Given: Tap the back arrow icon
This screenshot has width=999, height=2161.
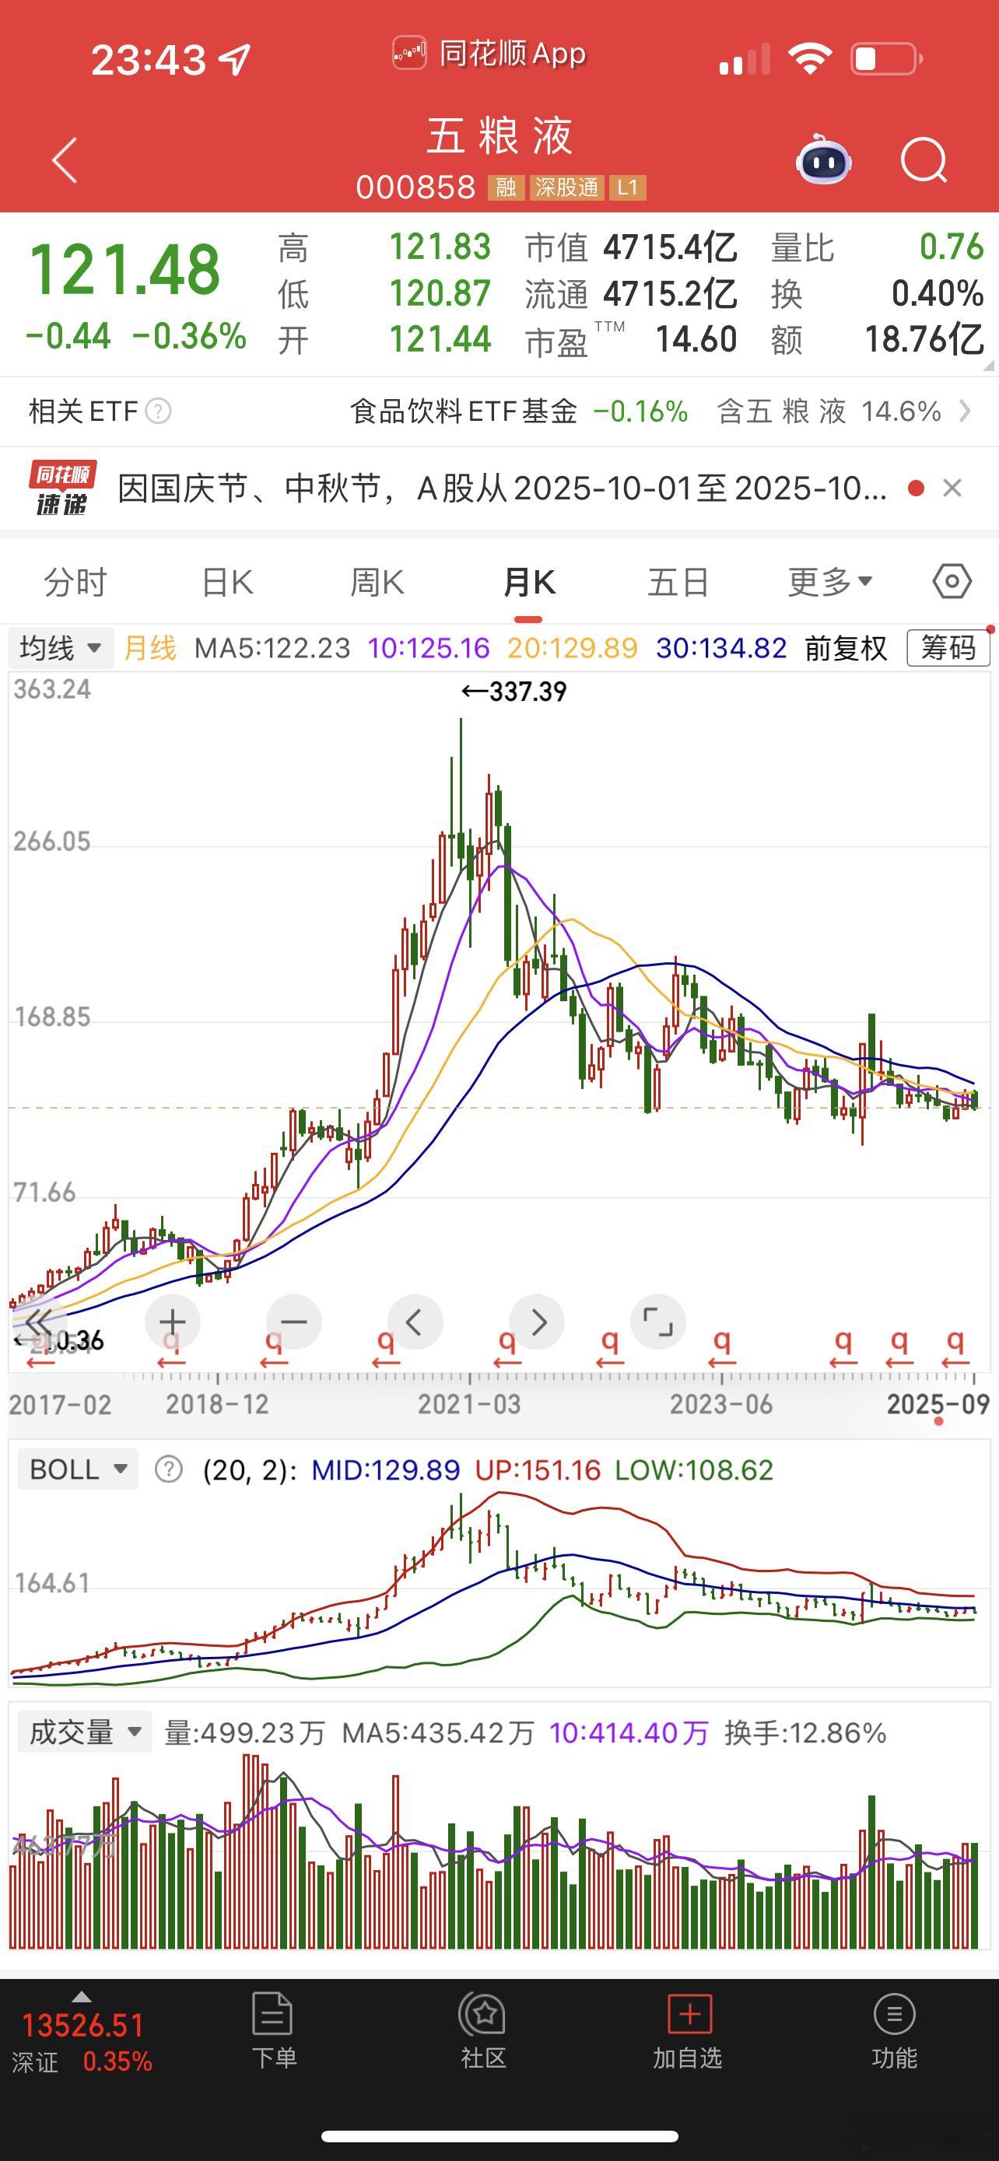Looking at the screenshot, I should 65,159.
